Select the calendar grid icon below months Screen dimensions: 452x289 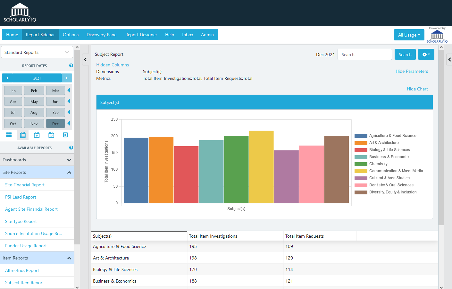tap(23, 135)
